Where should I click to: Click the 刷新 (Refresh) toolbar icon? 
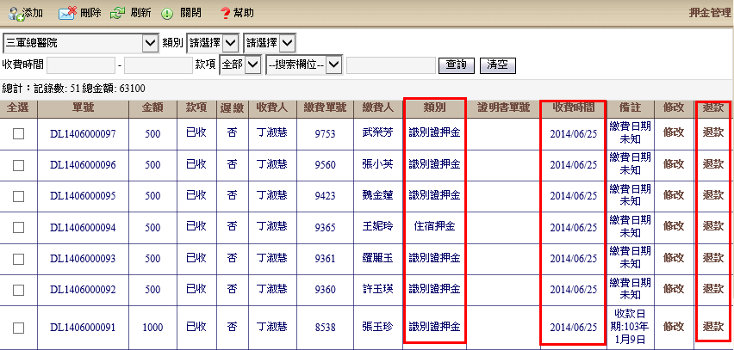[x=129, y=13]
